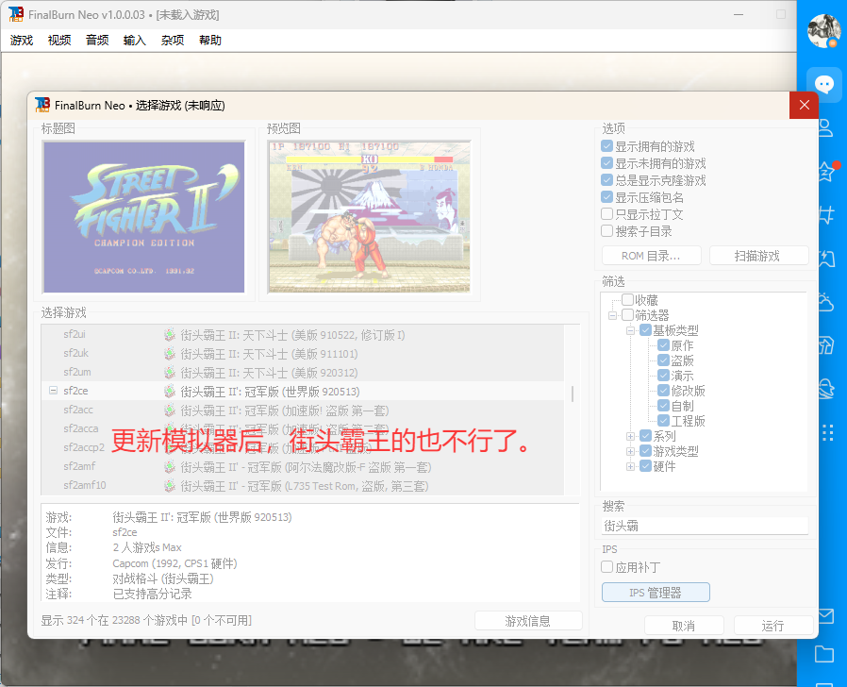Click the 运行 button

pos(773,626)
